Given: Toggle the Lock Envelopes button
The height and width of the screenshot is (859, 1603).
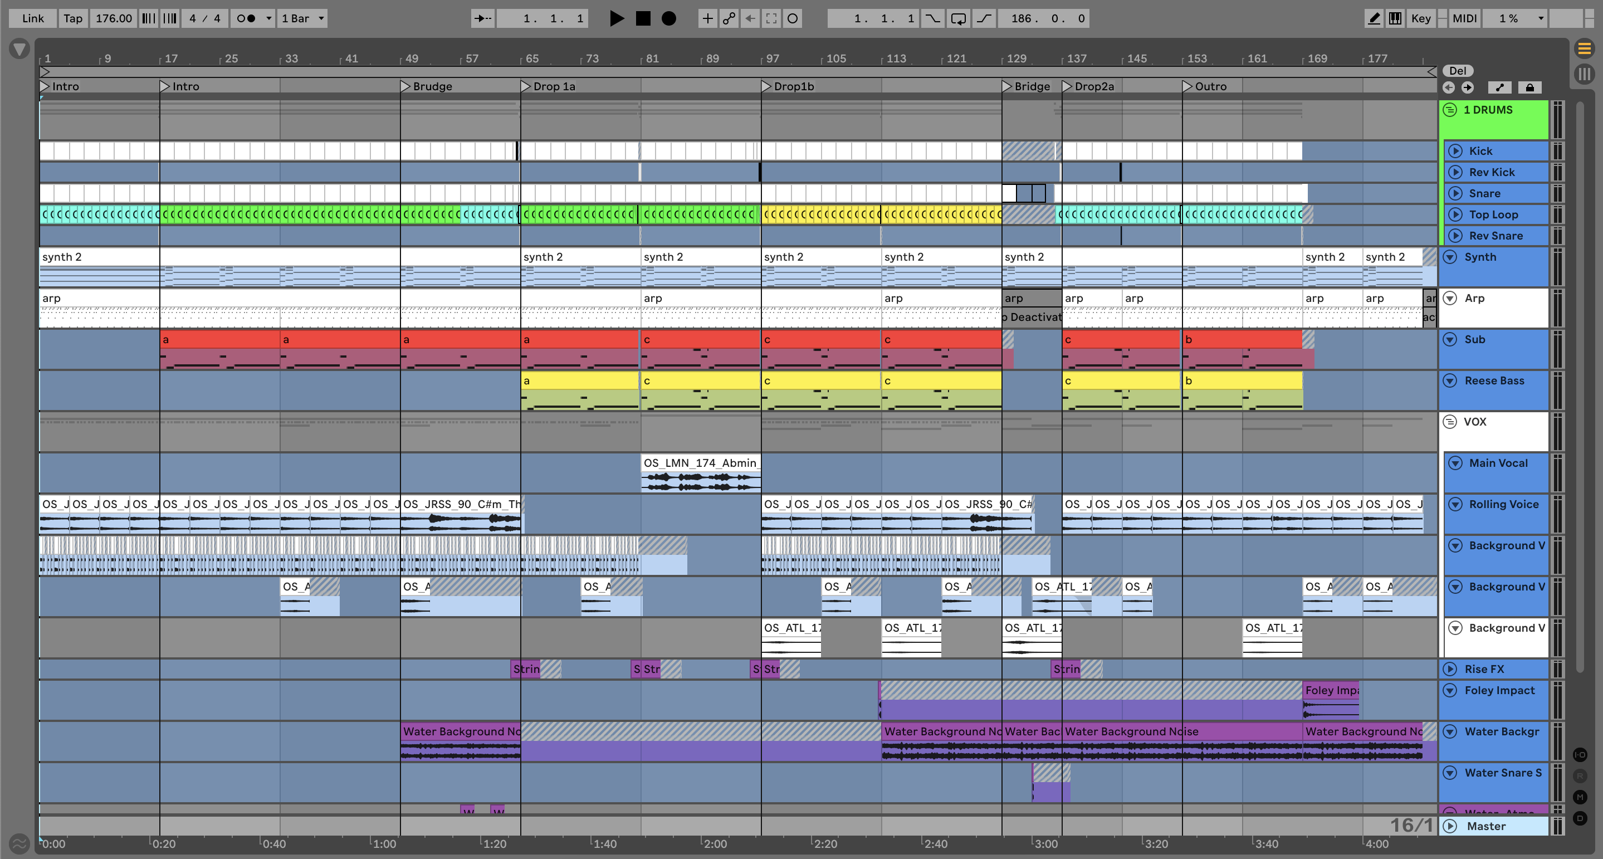Looking at the screenshot, I should pyautogui.click(x=1529, y=88).
